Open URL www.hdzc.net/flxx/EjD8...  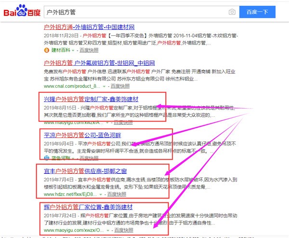pos(70,194)
